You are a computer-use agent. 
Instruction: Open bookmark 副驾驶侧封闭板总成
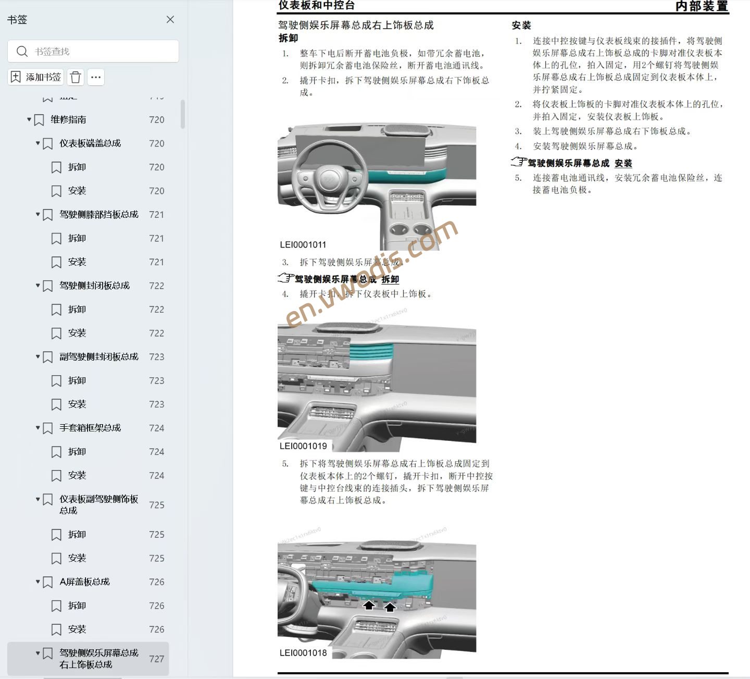tap(99, 356)
